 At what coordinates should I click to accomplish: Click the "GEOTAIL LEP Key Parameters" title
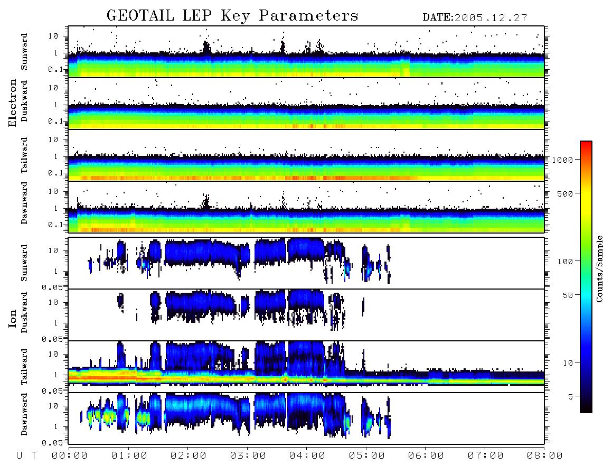coord(232,16)
